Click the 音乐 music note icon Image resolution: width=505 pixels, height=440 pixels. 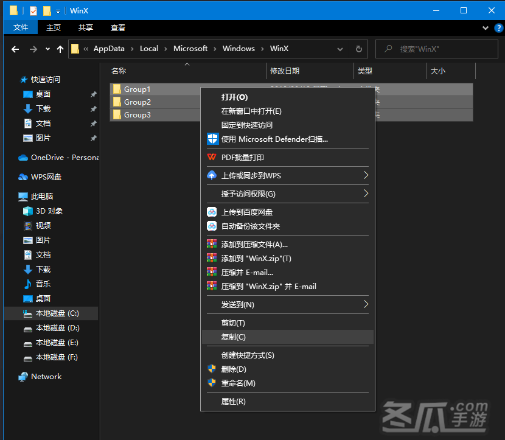point(28,284)
